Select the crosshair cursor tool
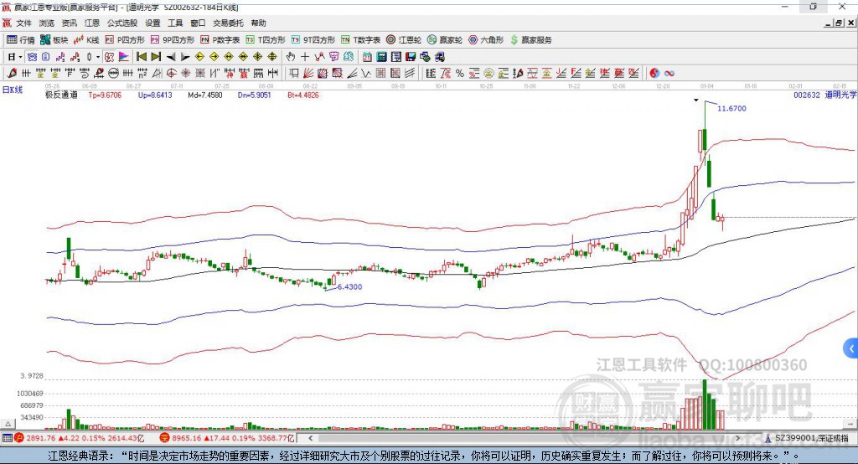 tap(305, 57)
